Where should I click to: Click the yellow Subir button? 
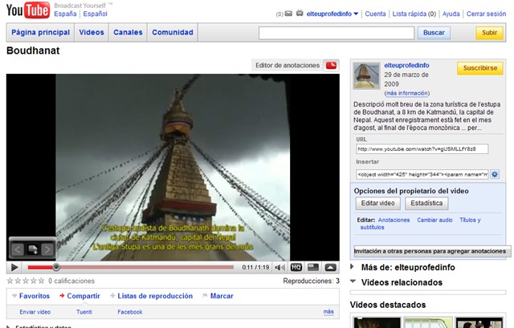(489, 33)
